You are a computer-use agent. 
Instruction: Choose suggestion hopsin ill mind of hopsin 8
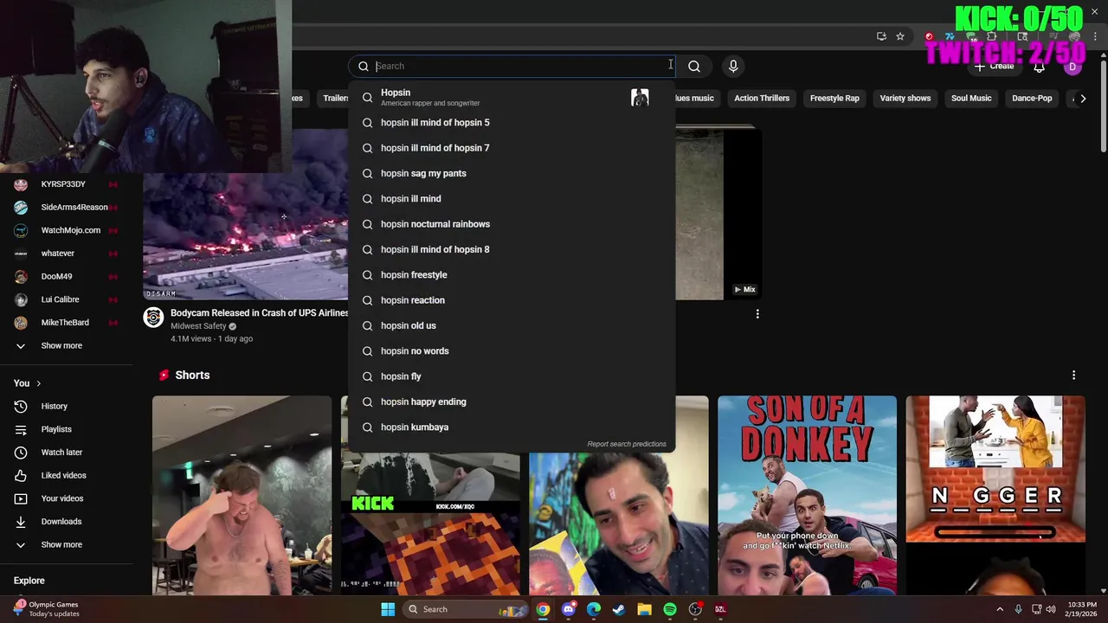pyautogui.click(x=512, y=249)
